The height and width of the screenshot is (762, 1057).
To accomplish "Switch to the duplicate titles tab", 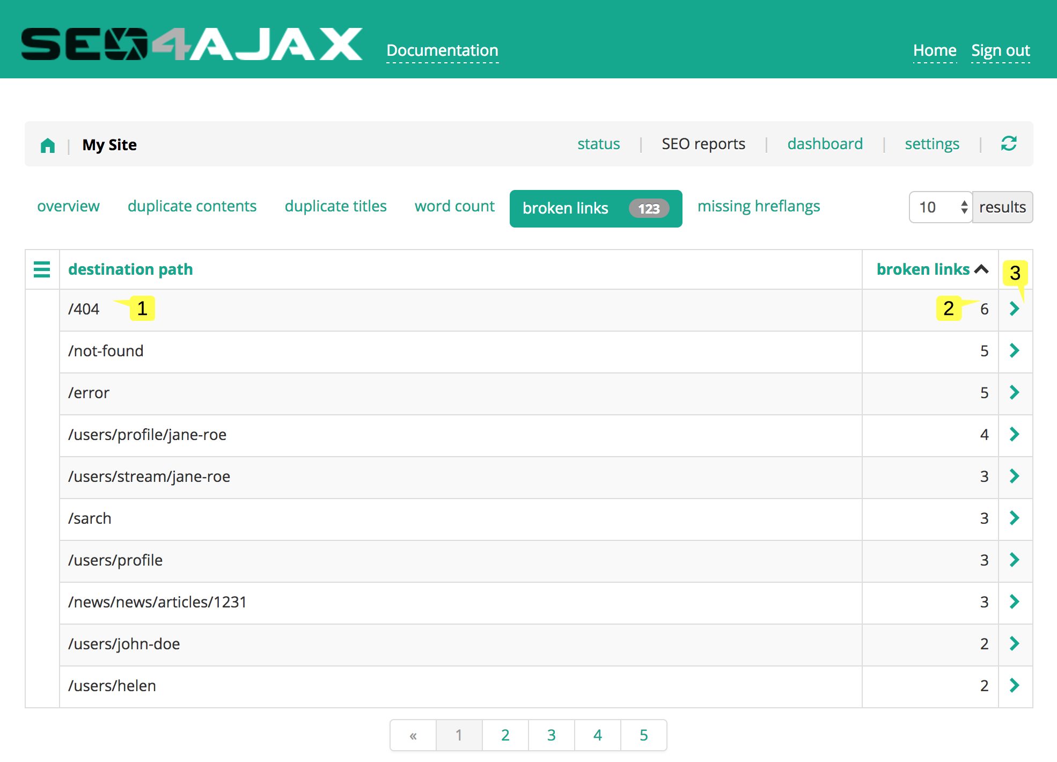I will click(335, 206).
